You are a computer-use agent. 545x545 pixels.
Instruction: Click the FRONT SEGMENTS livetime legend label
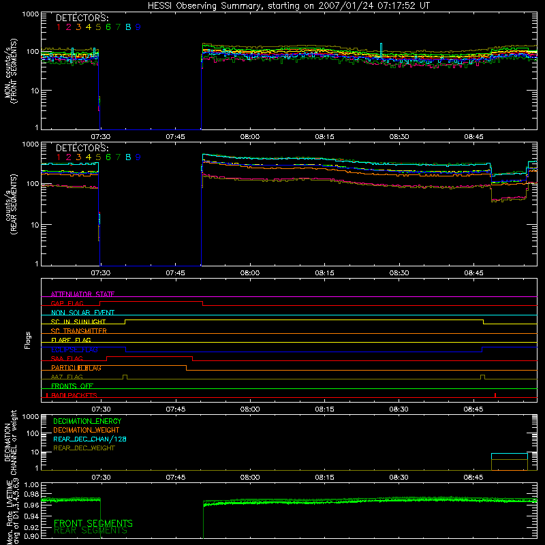tap(93, 523)
